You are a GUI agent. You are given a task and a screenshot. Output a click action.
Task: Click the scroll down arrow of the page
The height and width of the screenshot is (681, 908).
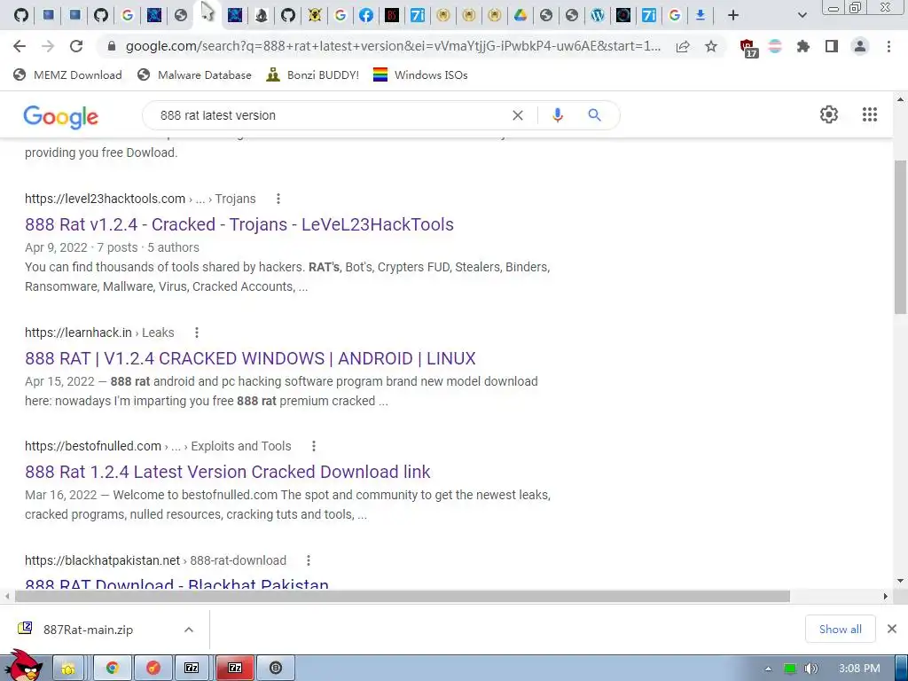[x=900, y=580]
